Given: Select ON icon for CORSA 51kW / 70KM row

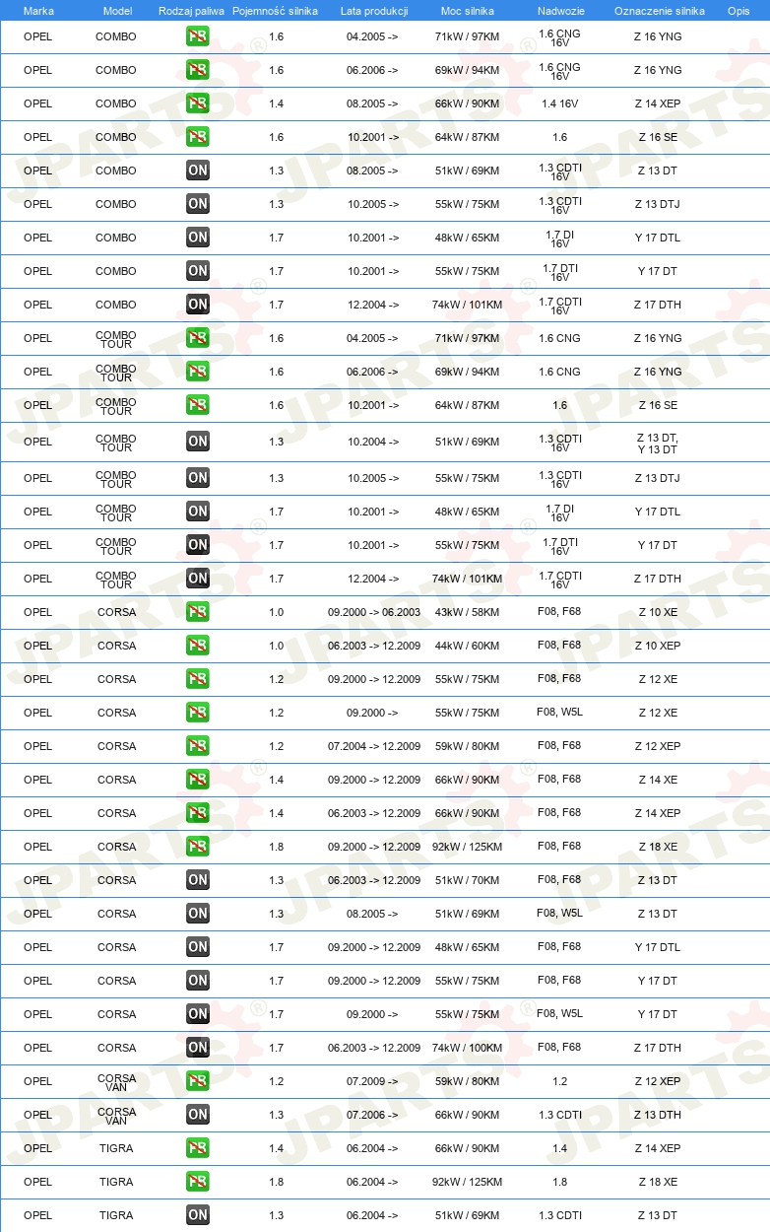Looking at the screenshot, I should click(x=197, y=880).
